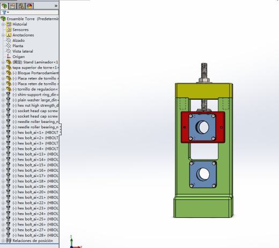This screenshot has width=279, height=248.
Task: Select the Sensores folder icon
Action: click(x=9, y=30)
